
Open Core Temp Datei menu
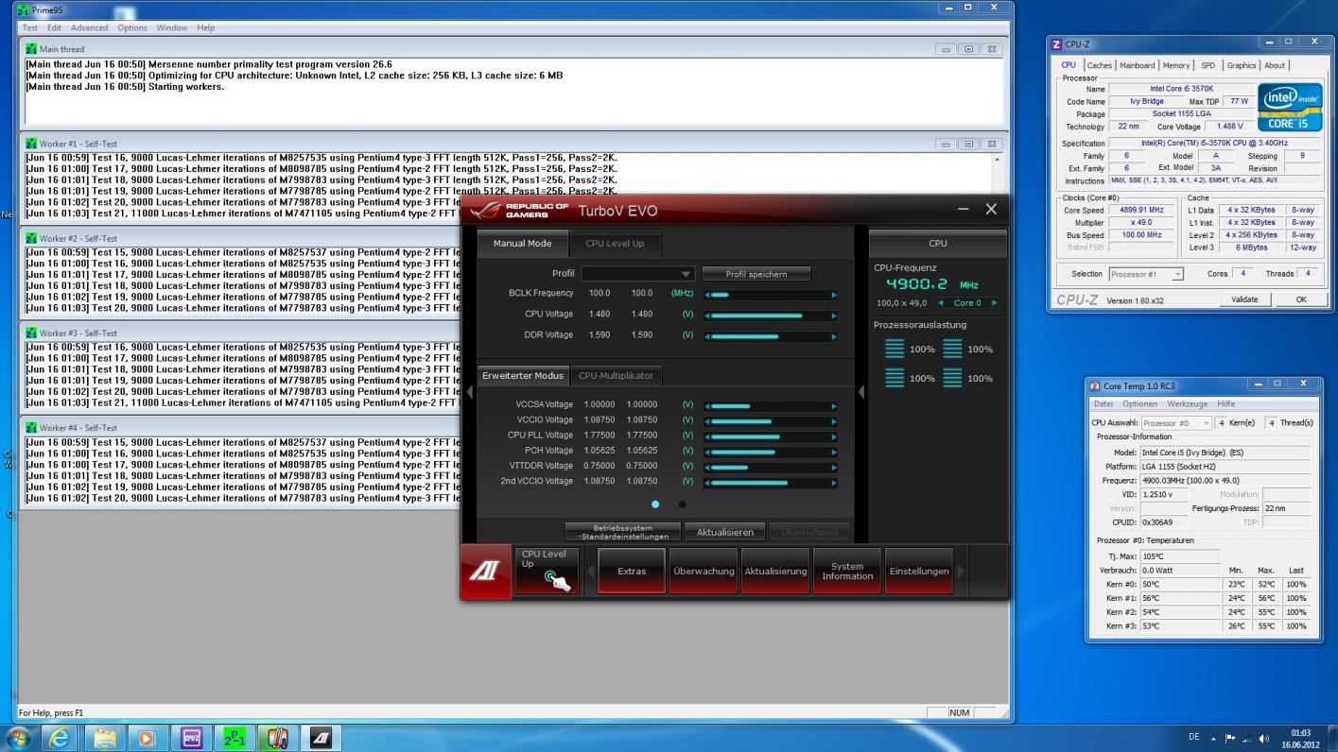(1103, 403)
